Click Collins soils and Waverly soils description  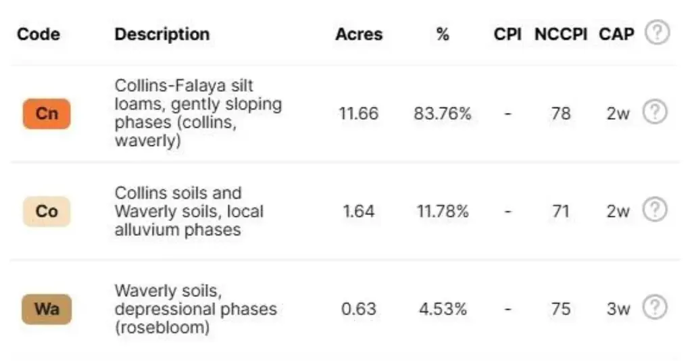[189, 211]
